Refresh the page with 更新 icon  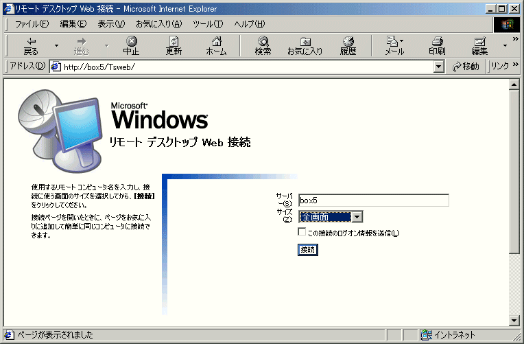pyautogui.click(x=174, y=45)
